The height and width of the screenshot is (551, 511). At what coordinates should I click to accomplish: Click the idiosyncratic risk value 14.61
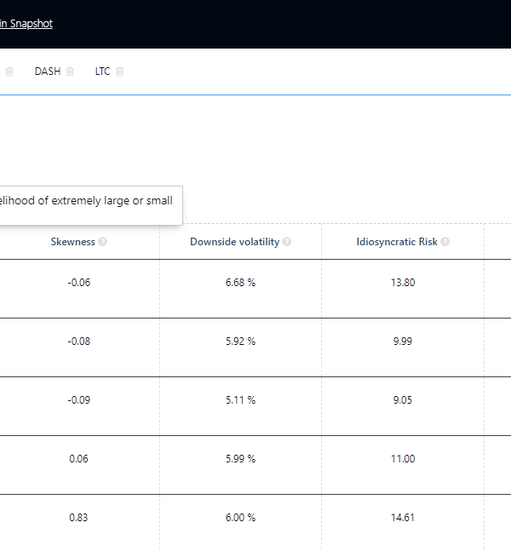point(403,518)
